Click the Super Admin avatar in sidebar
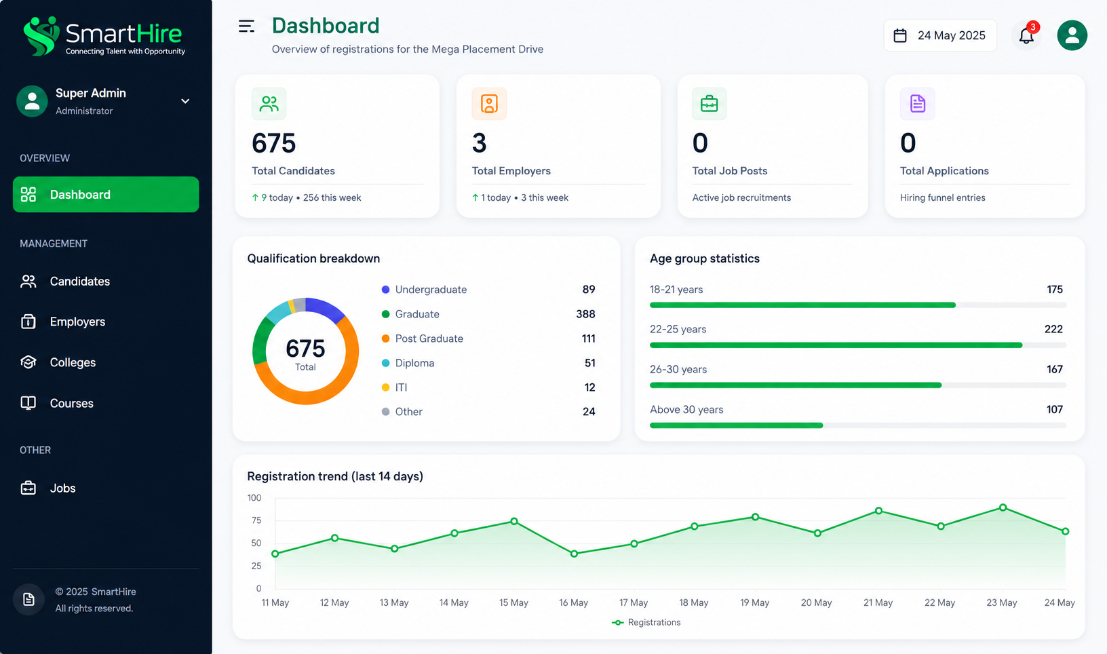The width and height of the screenshot is (1107, 654). [x=32, y=101]
